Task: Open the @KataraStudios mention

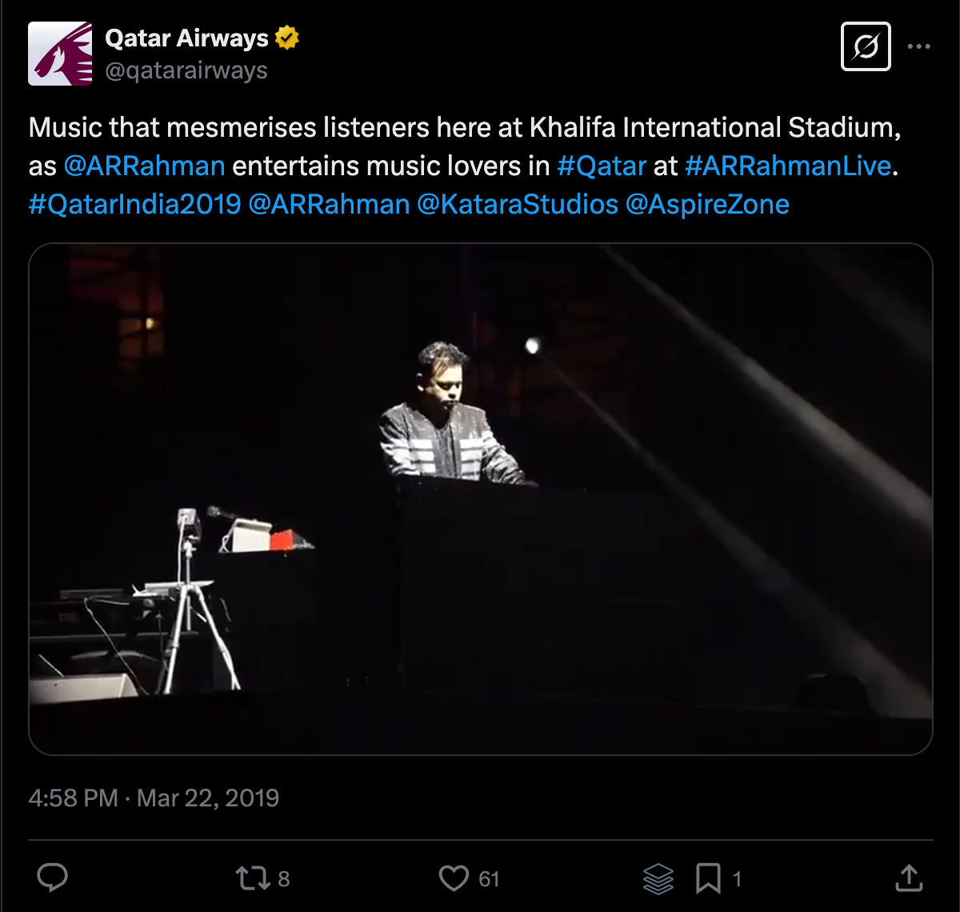Action: coord(518,204)
